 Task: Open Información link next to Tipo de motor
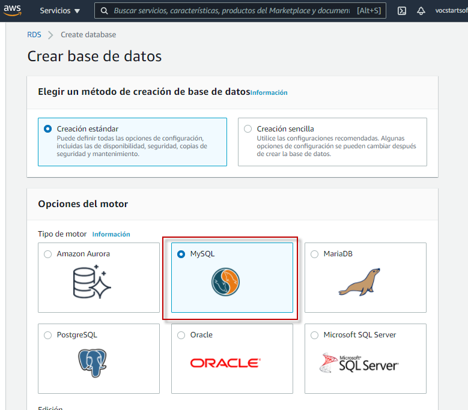(111, 234)
